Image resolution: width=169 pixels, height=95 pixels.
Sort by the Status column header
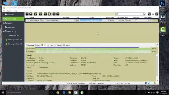click(x=92, y=17)
